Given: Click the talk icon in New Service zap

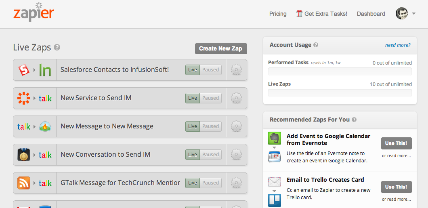Looking at the screenshot, I should tap(45, 98).
